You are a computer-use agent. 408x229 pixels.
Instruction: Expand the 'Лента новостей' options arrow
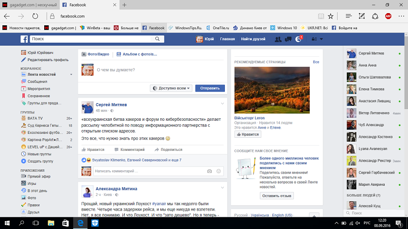pos(71,75)
